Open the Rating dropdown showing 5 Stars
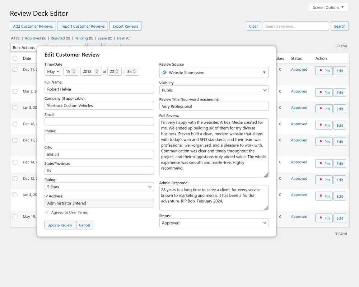This screenshot has width=359, height=287. [99, 187]
